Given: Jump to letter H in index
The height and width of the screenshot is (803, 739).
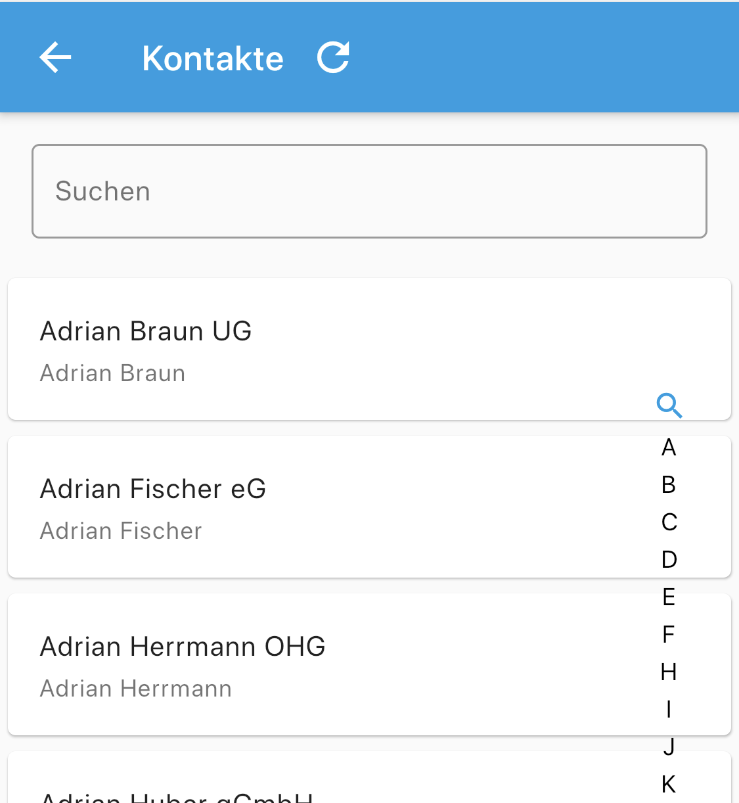Looking at the screenshot, I should 669,672.
